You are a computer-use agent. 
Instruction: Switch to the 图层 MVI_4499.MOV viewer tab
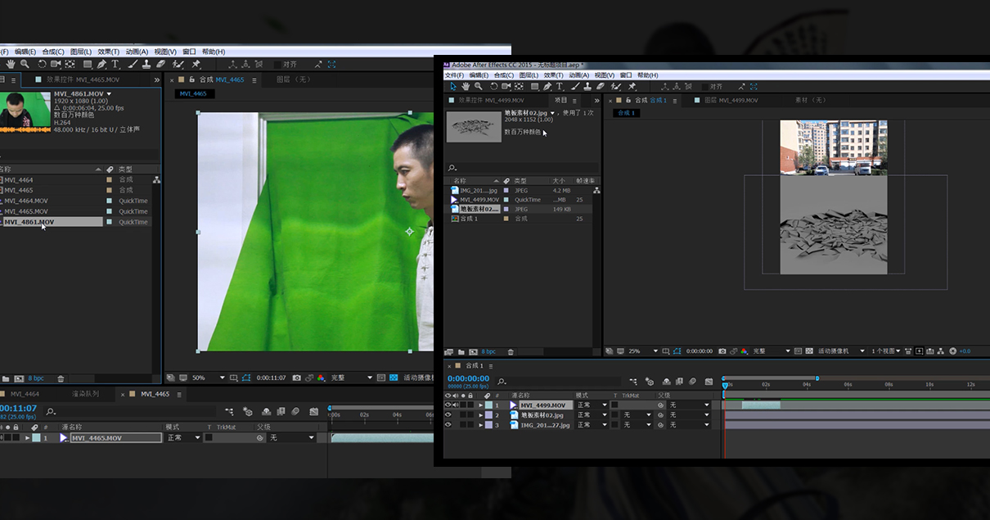(731, 101)
